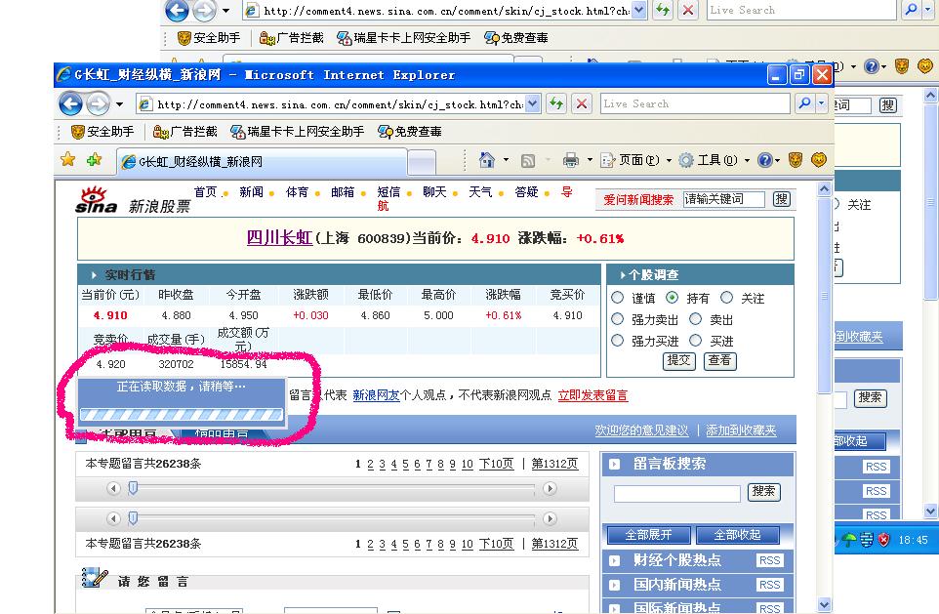Refresh the page in the front IE window
Viewport: 939px width, 614px height.
click(556, 103)
